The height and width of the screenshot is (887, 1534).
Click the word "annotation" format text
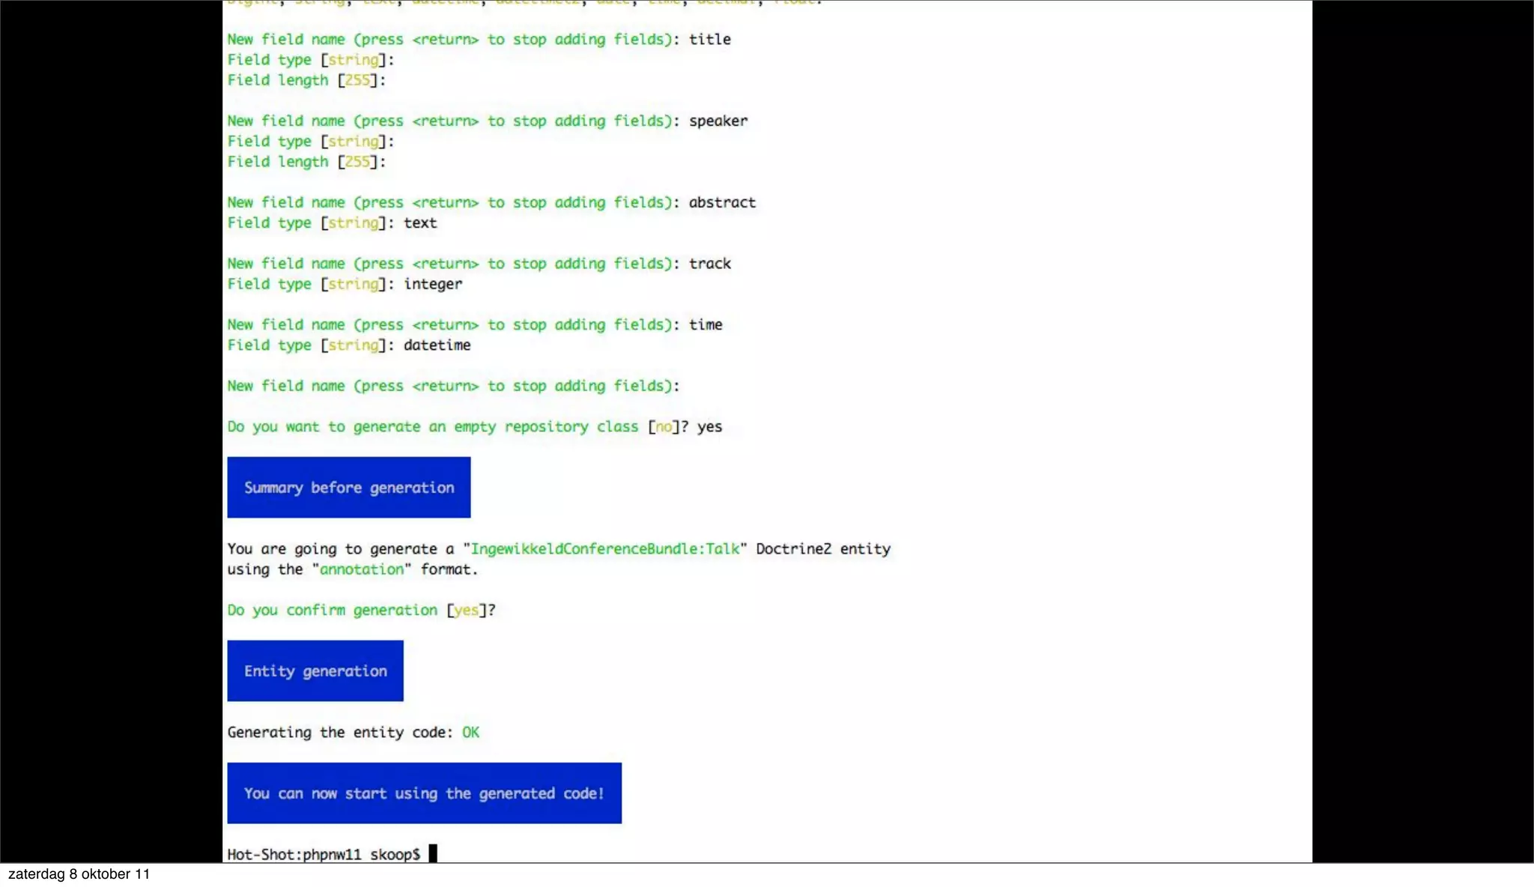pos(362,569)
